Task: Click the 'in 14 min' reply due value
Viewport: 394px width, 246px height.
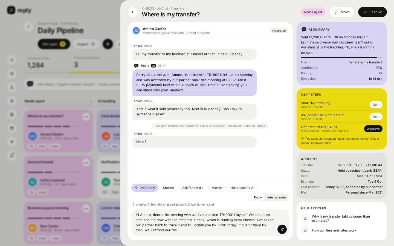Action: tap(376, 79)
